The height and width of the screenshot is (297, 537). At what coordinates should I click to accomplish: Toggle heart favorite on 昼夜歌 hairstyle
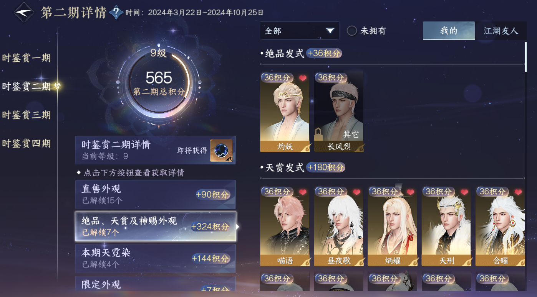pos(356,192)
